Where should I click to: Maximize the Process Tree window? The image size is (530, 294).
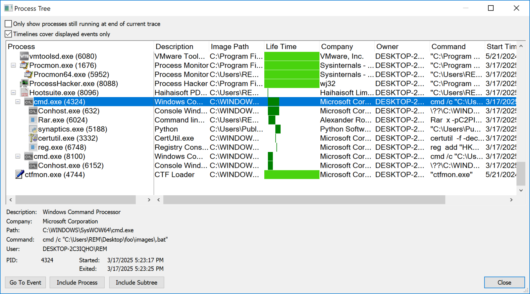(491, 8)
